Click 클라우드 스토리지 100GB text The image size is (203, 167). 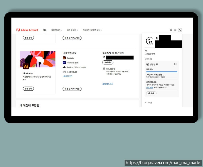pos(76,67)
